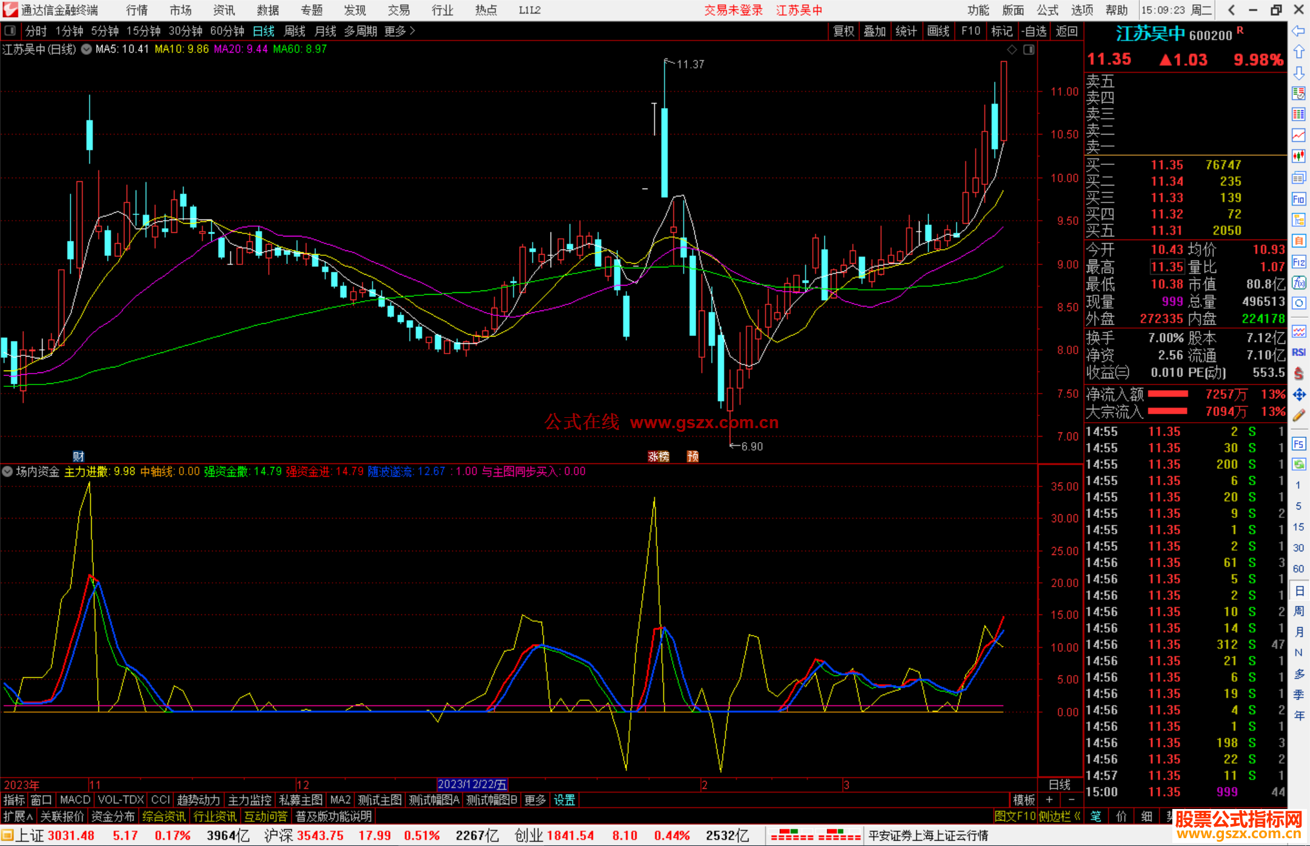1310x846 pixels.
Task: Click the candlestick chart sidebar icon
Action: click(x=1298, y=156)
